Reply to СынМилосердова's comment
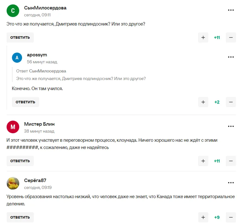Viewport: 241px width, 223px height. pos(20,37)
